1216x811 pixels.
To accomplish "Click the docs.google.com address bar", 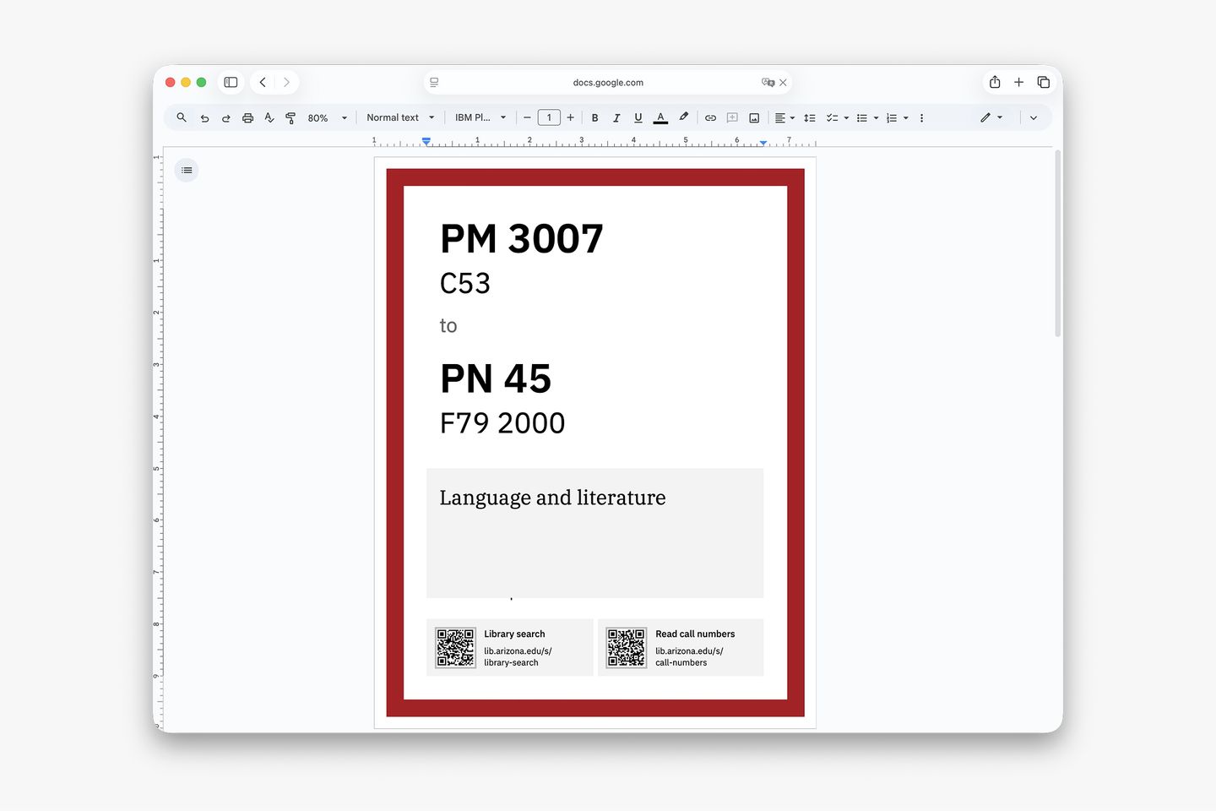I will 608,83.
